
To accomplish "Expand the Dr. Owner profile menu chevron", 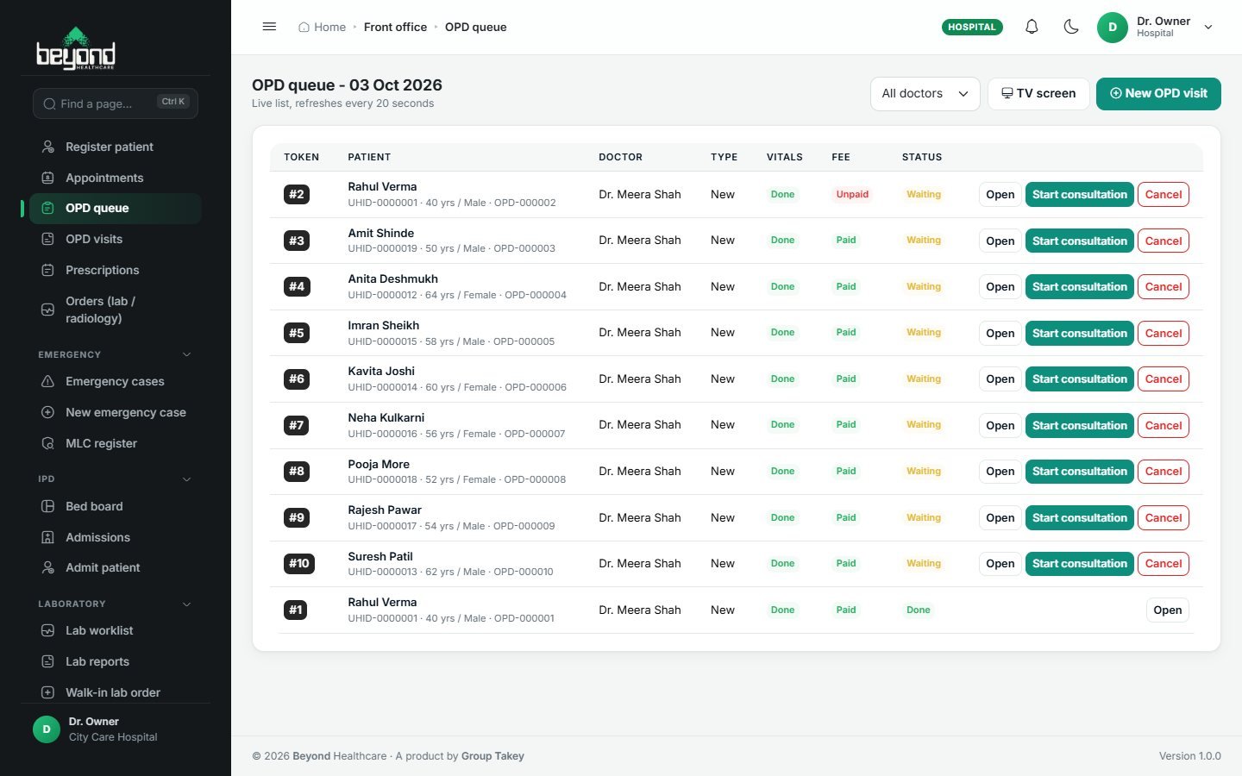I will [x=1208, y=27].
